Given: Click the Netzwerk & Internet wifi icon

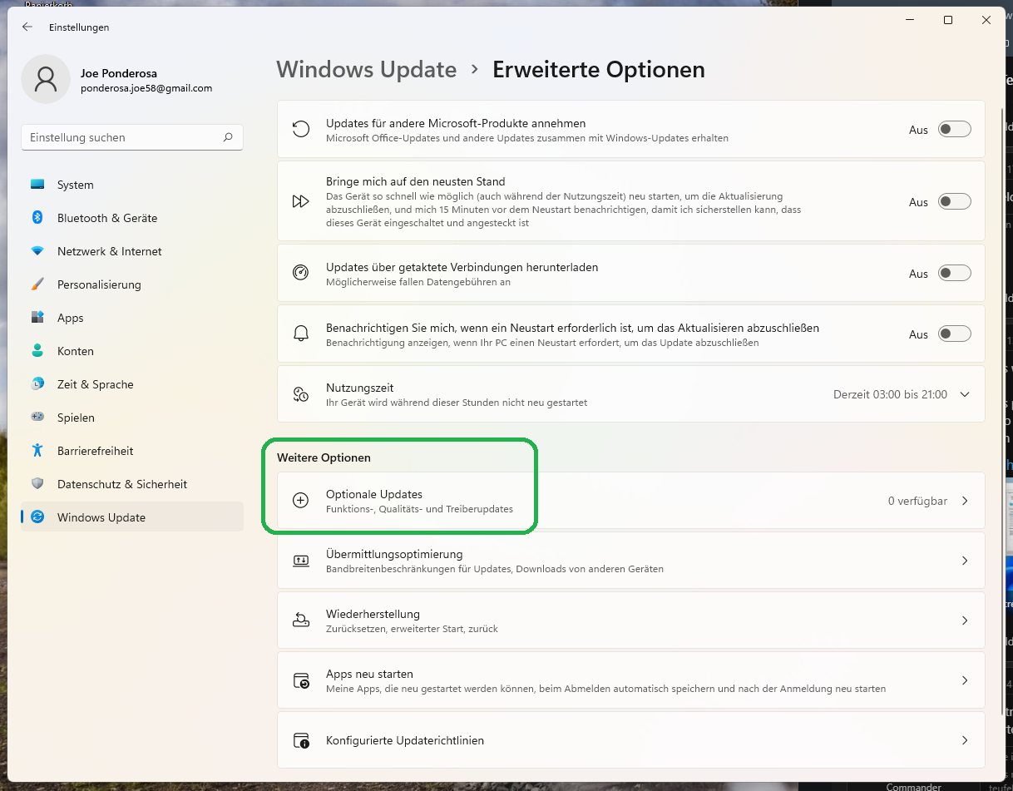Looking at the screenshot, I should coord(37,251).
